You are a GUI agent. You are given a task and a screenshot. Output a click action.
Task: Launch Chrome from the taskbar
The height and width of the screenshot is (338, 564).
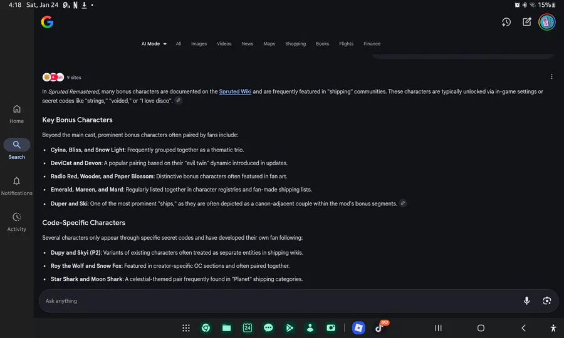coord(206,328)
